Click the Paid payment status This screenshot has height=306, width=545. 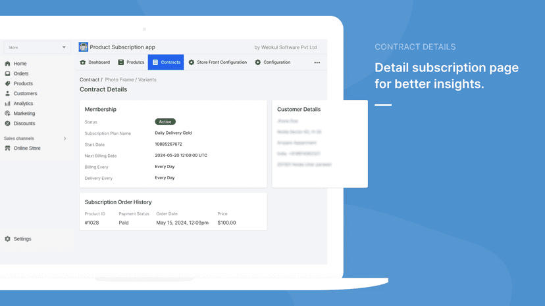[124, 223]
